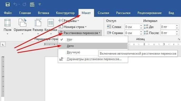Open Параметры расстановки переносов settings

point(93,59)
